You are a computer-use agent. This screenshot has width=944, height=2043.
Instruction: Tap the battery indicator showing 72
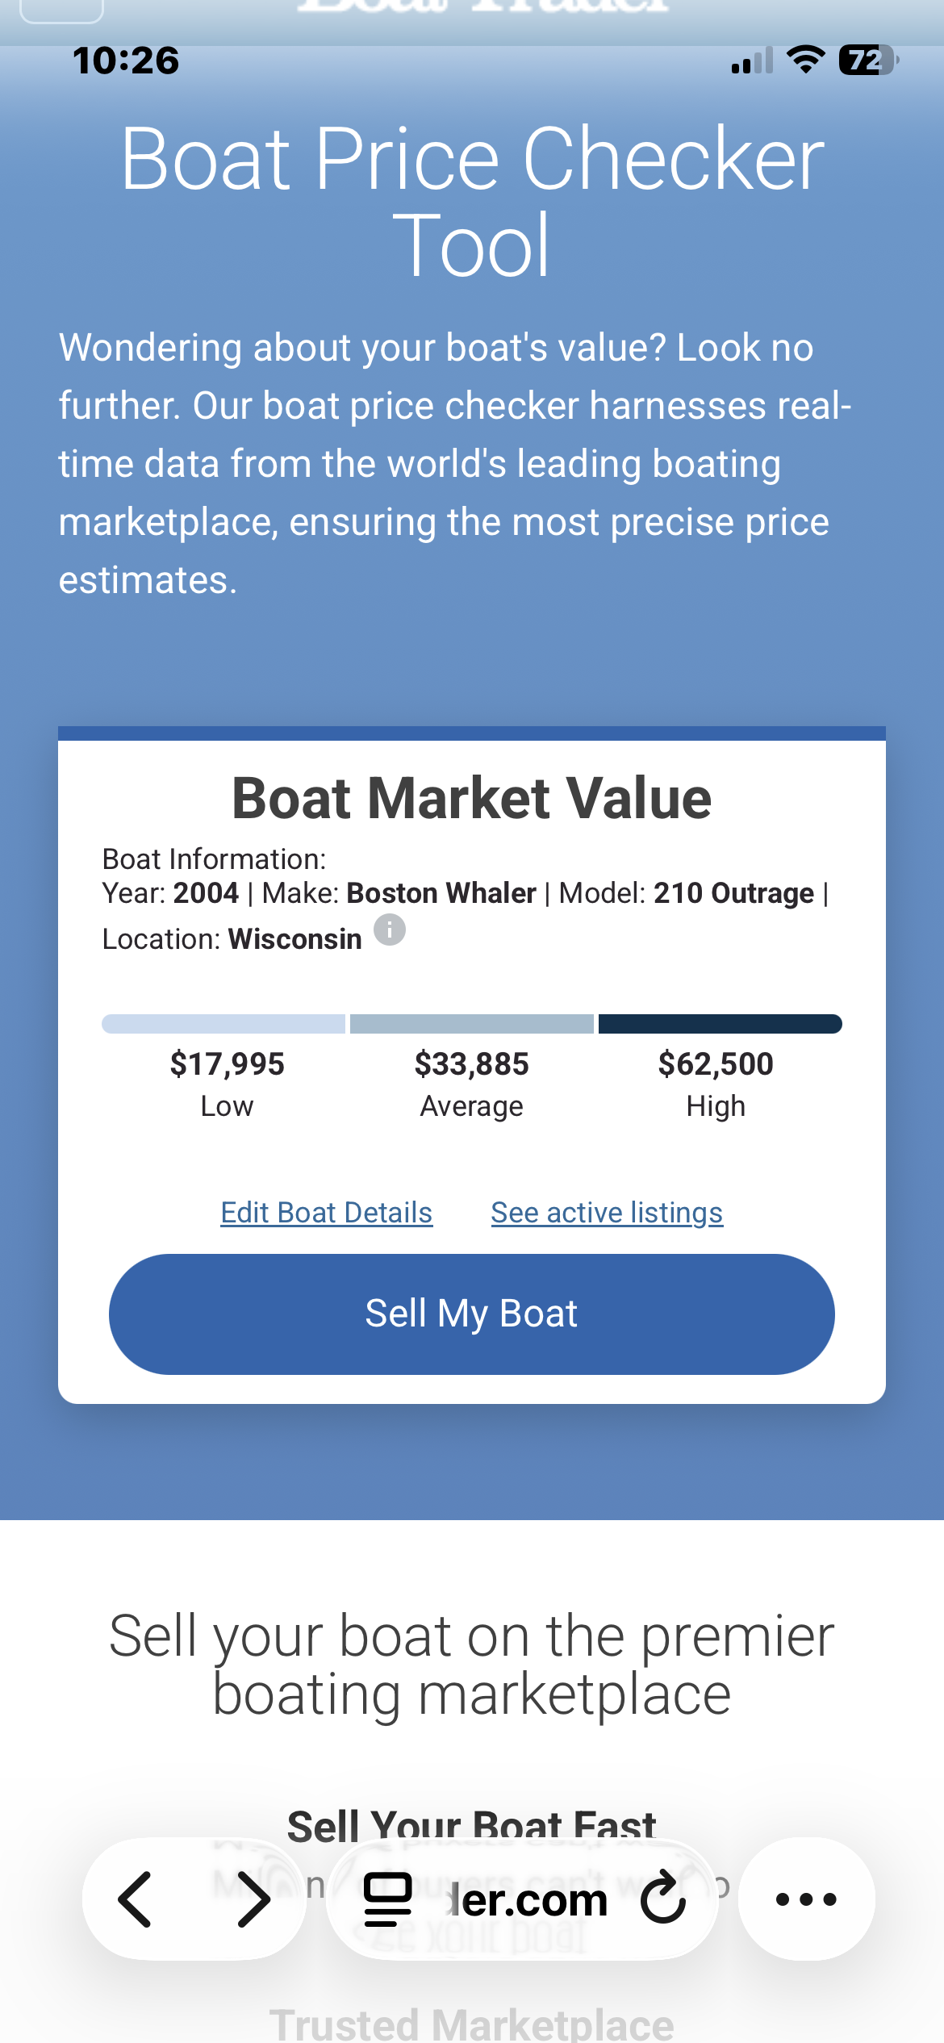[x=868, y=60]
